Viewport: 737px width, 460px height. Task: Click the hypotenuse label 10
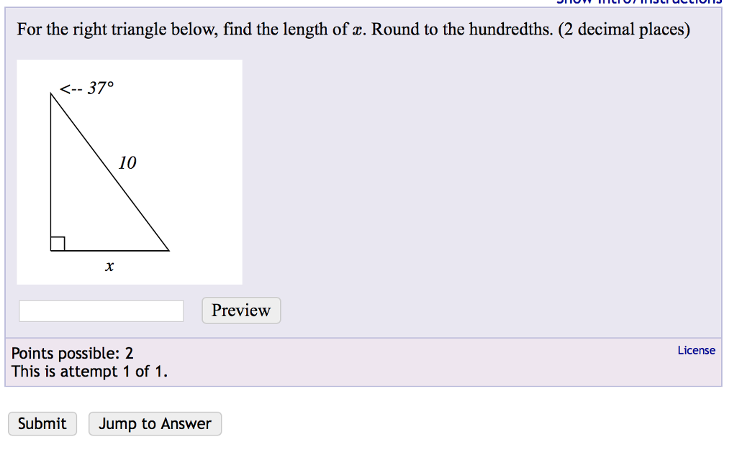click(128, 163)
